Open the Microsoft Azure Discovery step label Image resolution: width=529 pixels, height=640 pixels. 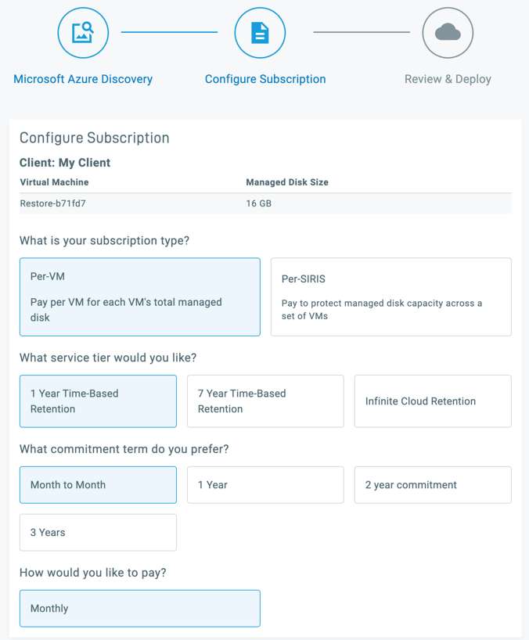pos(83,79)
